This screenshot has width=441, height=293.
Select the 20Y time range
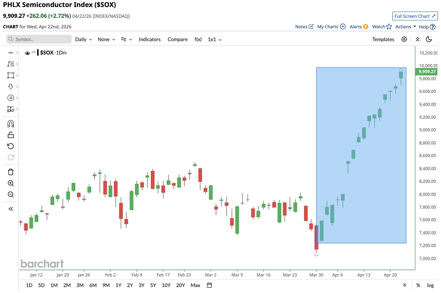tap(180, 285)
